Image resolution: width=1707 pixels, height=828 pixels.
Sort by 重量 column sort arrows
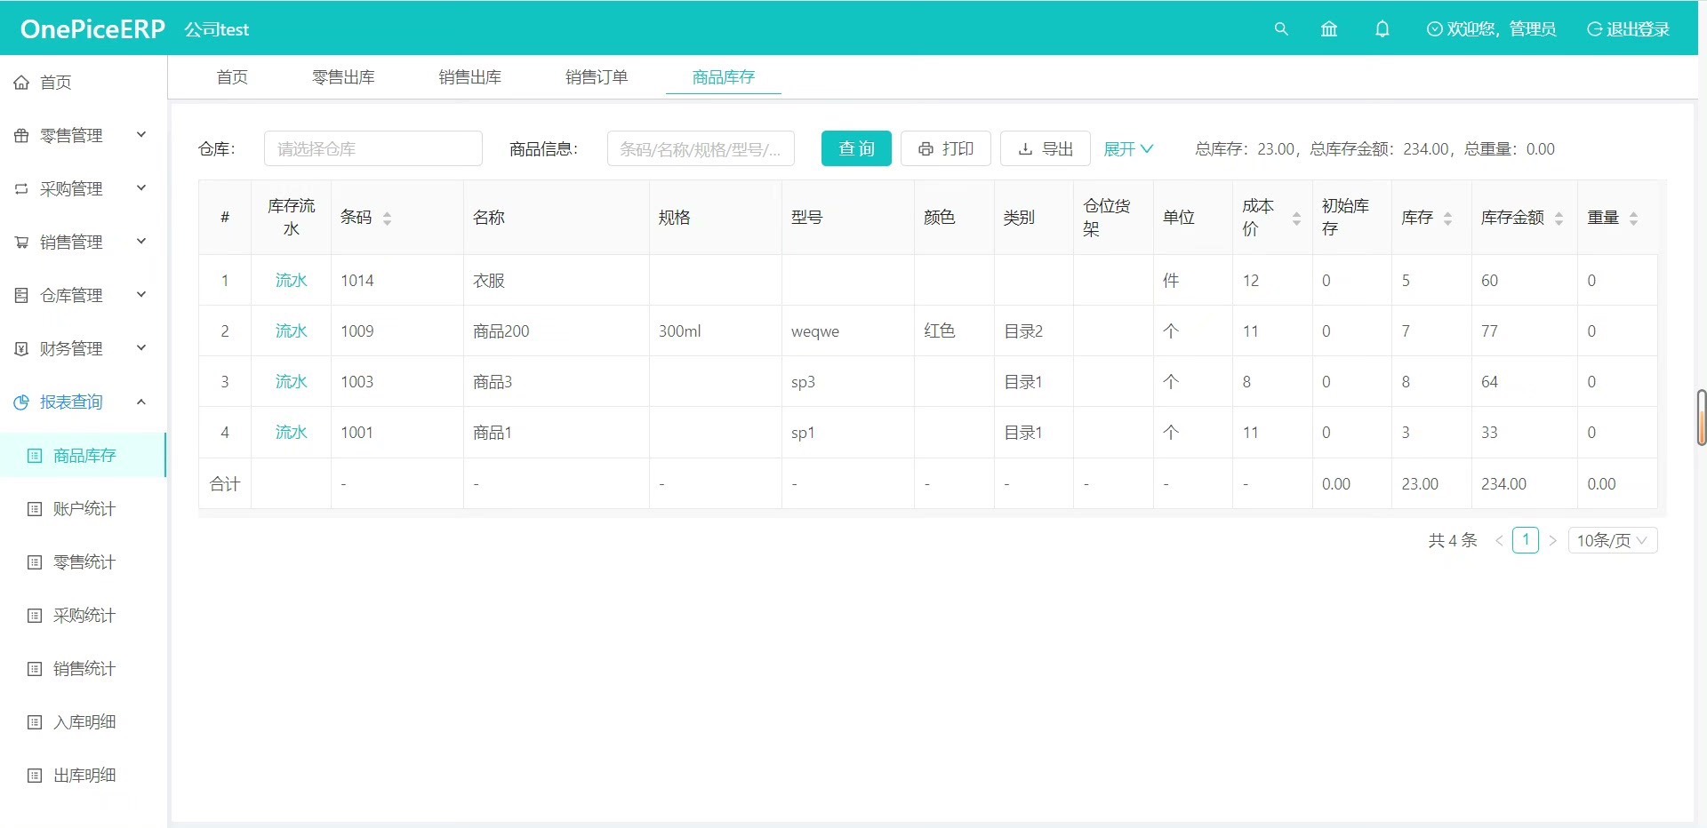coord(1633,219)
